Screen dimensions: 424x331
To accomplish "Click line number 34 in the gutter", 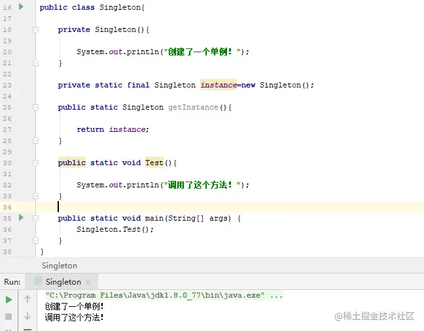I will click(x=7, y=207).
